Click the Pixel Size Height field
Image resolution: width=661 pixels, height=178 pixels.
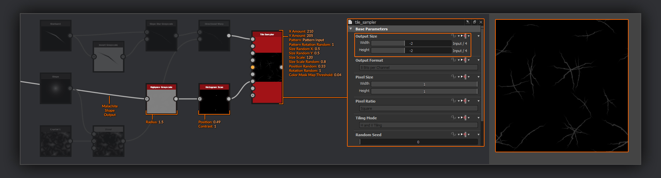[424, 91]
